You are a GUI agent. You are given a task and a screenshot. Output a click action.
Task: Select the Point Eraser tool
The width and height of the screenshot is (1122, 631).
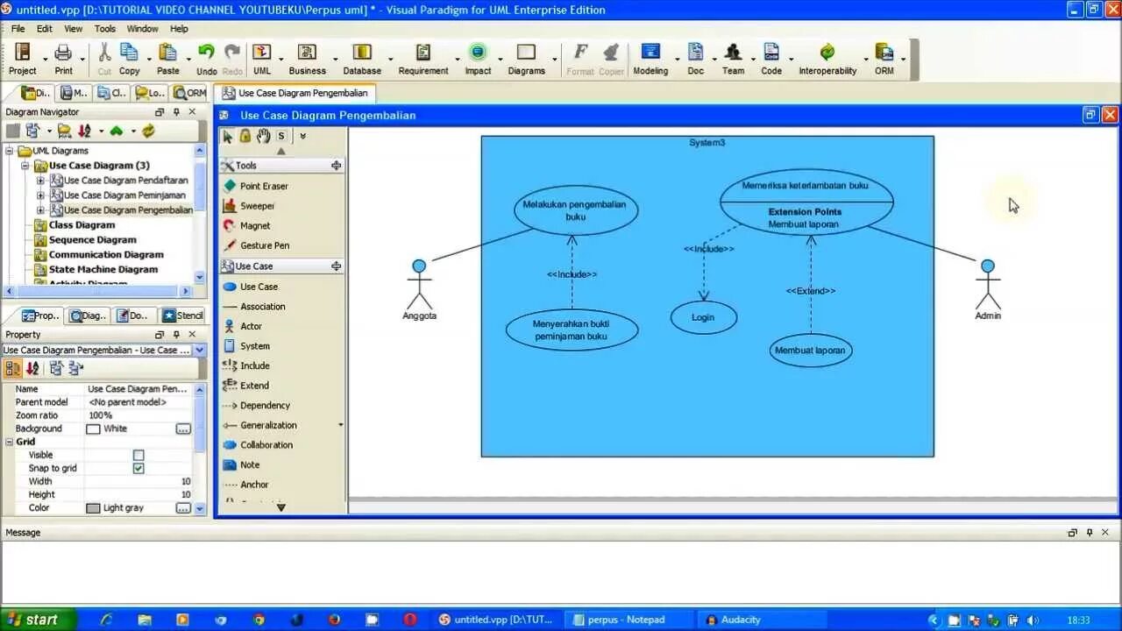(x=262, y=186)
